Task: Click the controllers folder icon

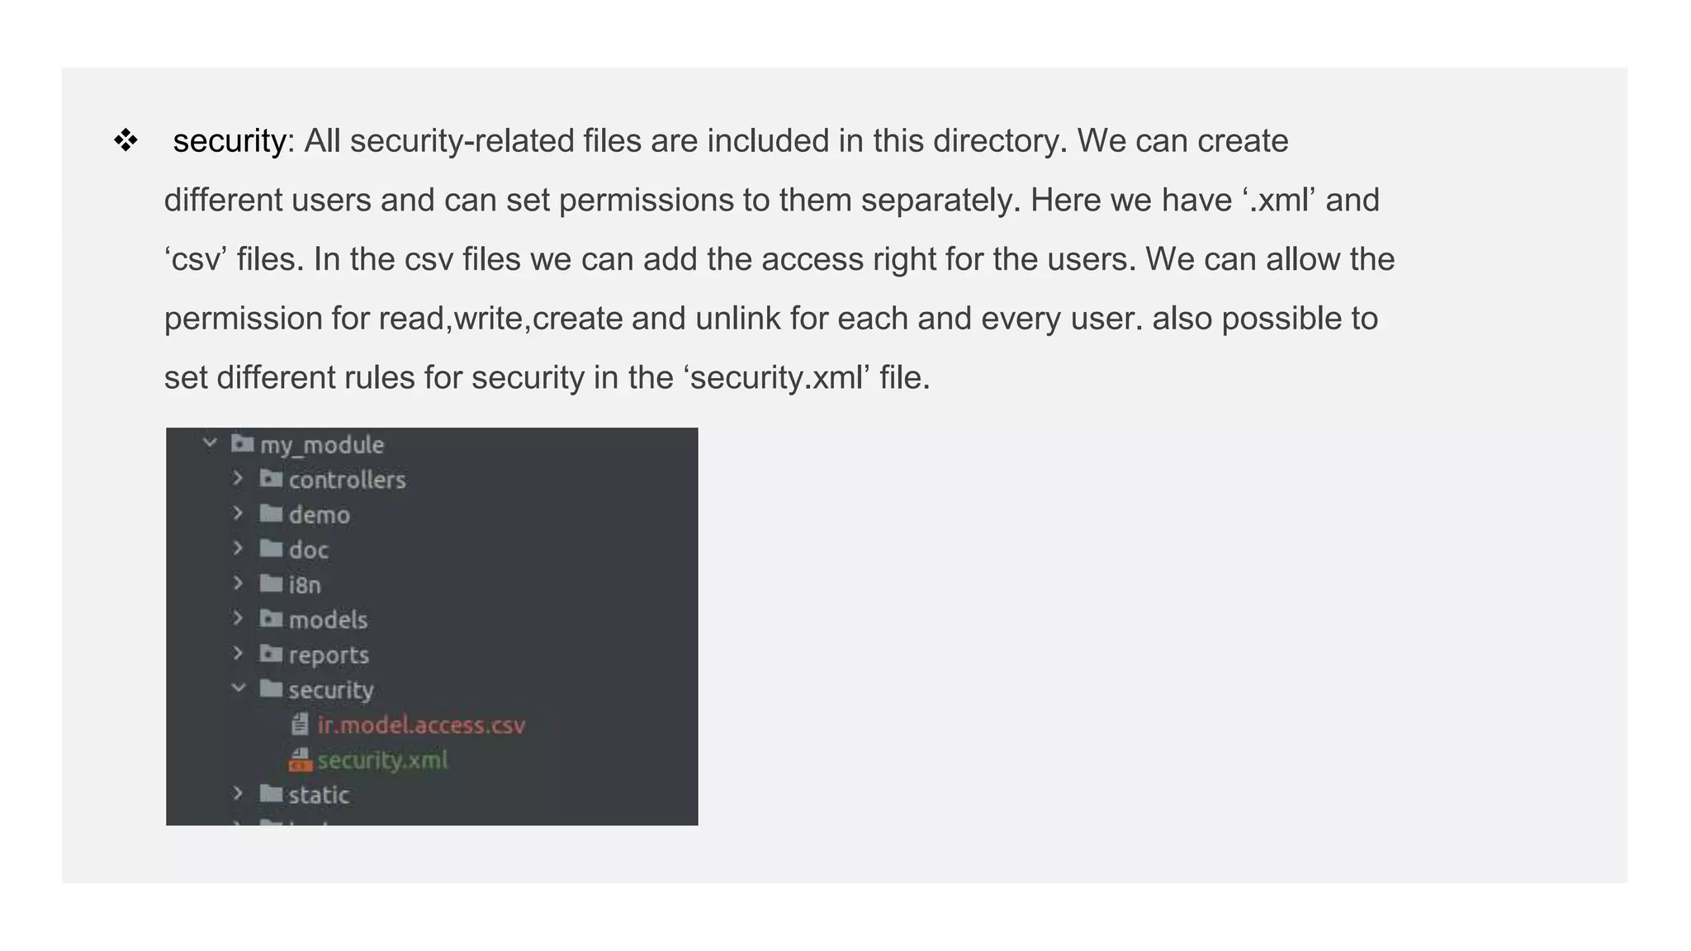Action: pyautogui.click(x=271, y=479)
